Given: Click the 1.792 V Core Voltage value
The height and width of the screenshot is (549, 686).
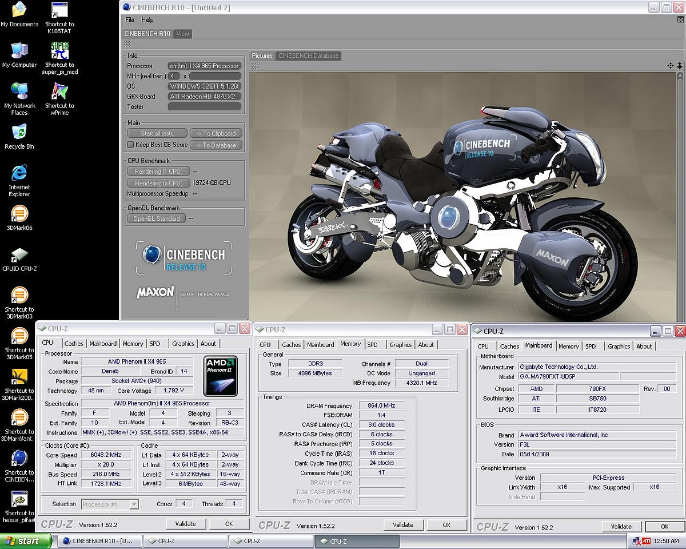Looking at the screenshot, I should [x=174, y=391].
